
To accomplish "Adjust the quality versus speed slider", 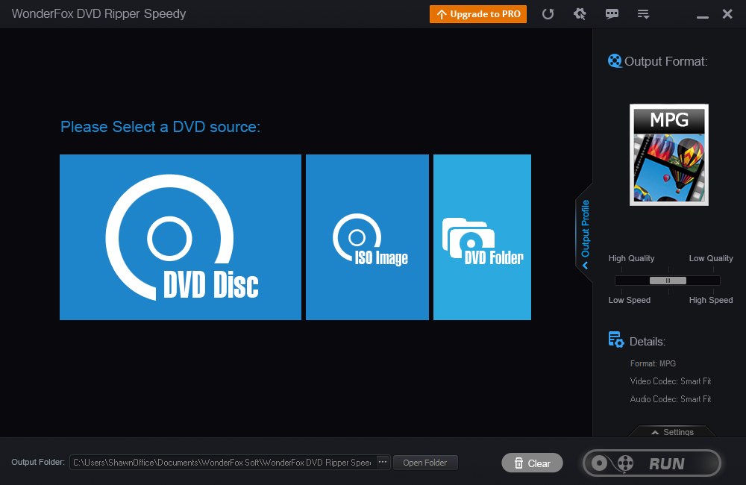I will click(666, 280).
